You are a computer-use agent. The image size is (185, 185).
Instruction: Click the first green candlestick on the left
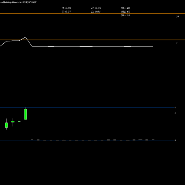[x=6, y=125]
